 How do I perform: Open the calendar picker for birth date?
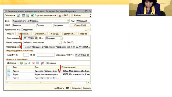[x=36, y=38]
